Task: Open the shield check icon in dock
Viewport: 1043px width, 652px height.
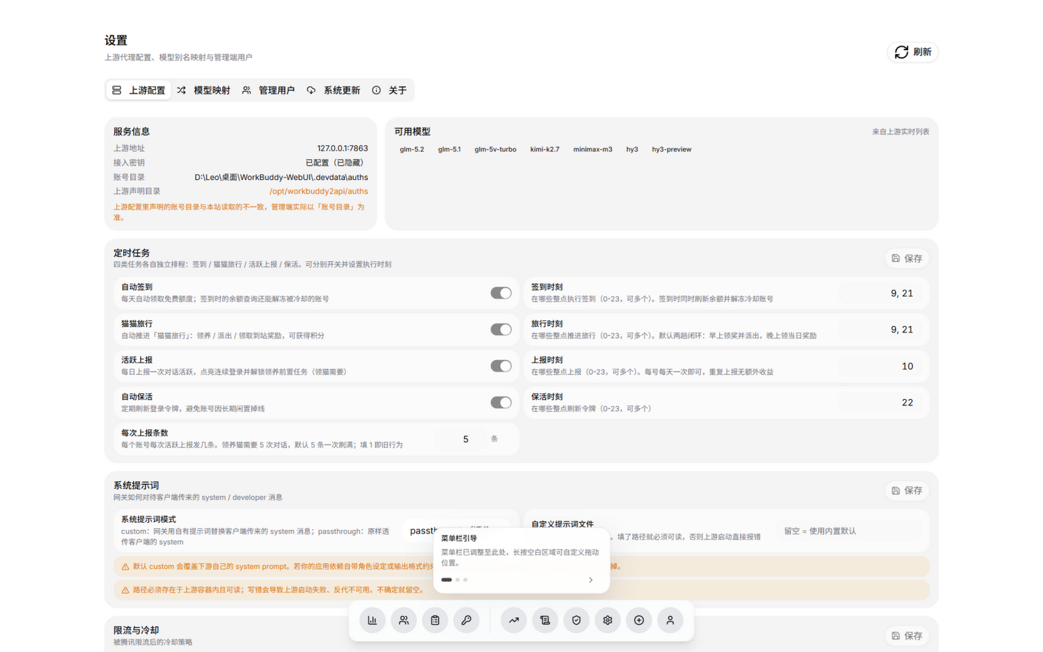Action: pos(576,620)
